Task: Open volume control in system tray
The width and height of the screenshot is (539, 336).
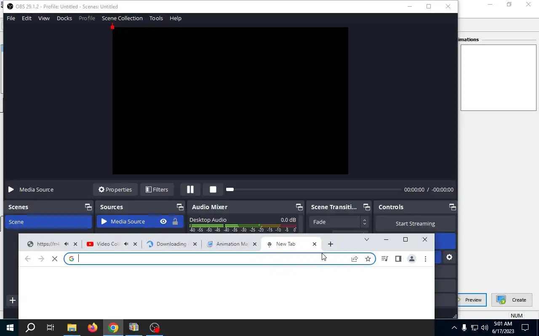Action: pyautogui.click(x=485, y=328)
